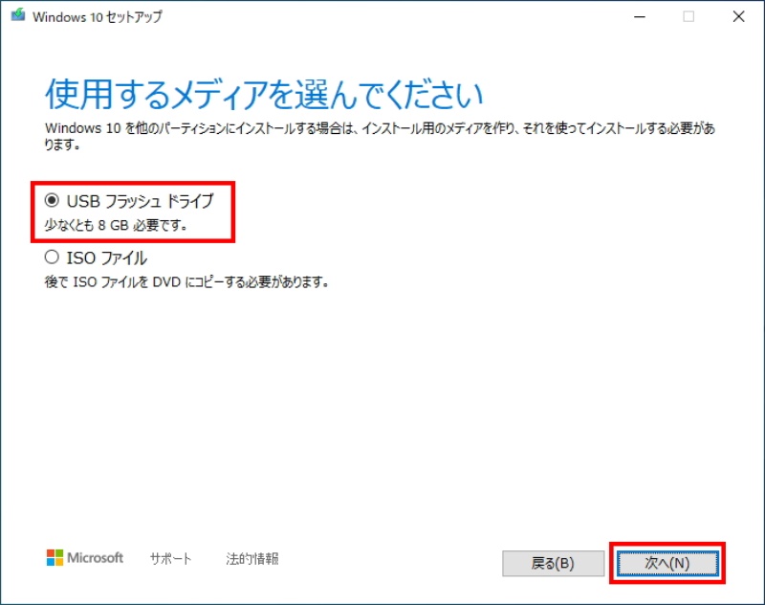Close the setup window with the X
Viewport: 765px width, 605px height.
(x=738, y=16)
